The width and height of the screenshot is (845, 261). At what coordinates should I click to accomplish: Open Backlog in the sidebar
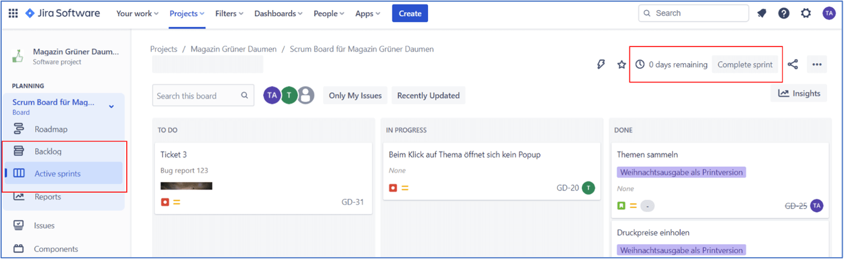[x=48, y=151]
